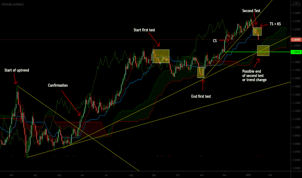Viewport: 302px width, 178px height.
Task: Click the Oct label on time axis
Action: coord(178,175)
